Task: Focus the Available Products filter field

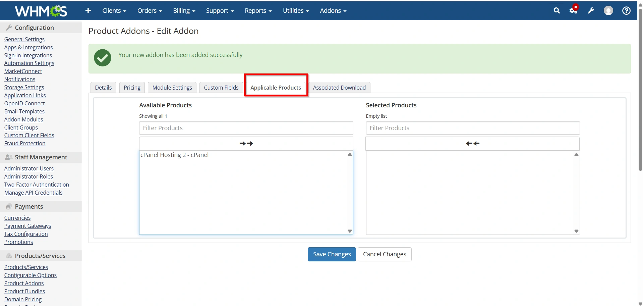Action: pyautogui.click(x=246, y=128)
